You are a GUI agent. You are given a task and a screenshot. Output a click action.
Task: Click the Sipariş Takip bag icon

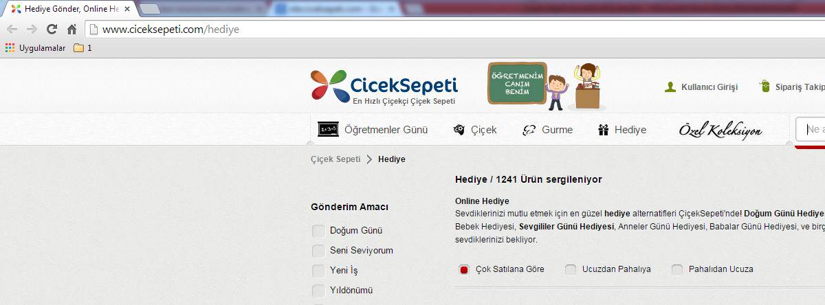tap(764, 87)
